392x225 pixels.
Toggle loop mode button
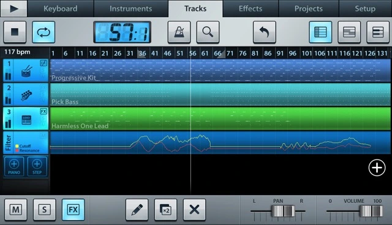(x=43, y=32)
